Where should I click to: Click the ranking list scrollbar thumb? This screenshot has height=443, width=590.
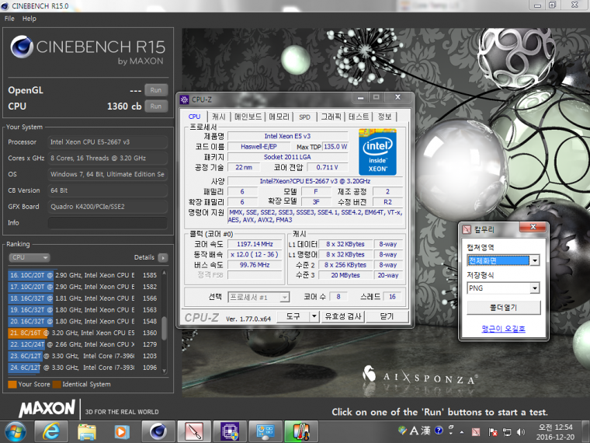[x=164, y=329]
